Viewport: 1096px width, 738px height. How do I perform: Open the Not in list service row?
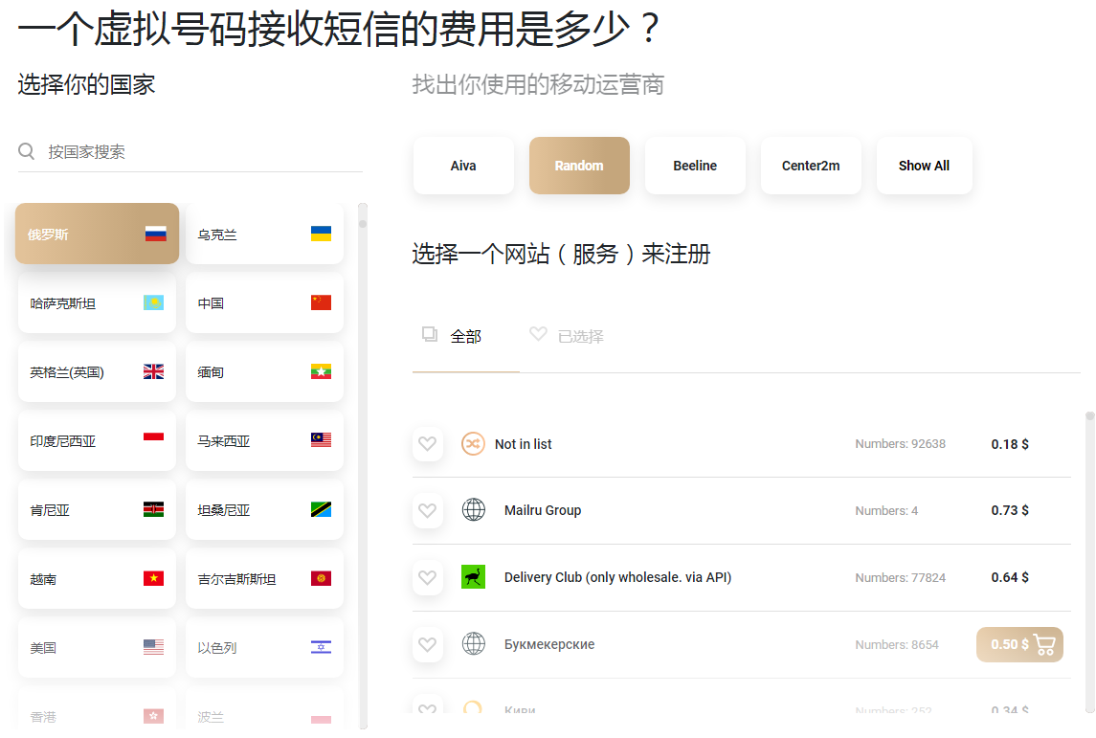click(x=742, y=444)
